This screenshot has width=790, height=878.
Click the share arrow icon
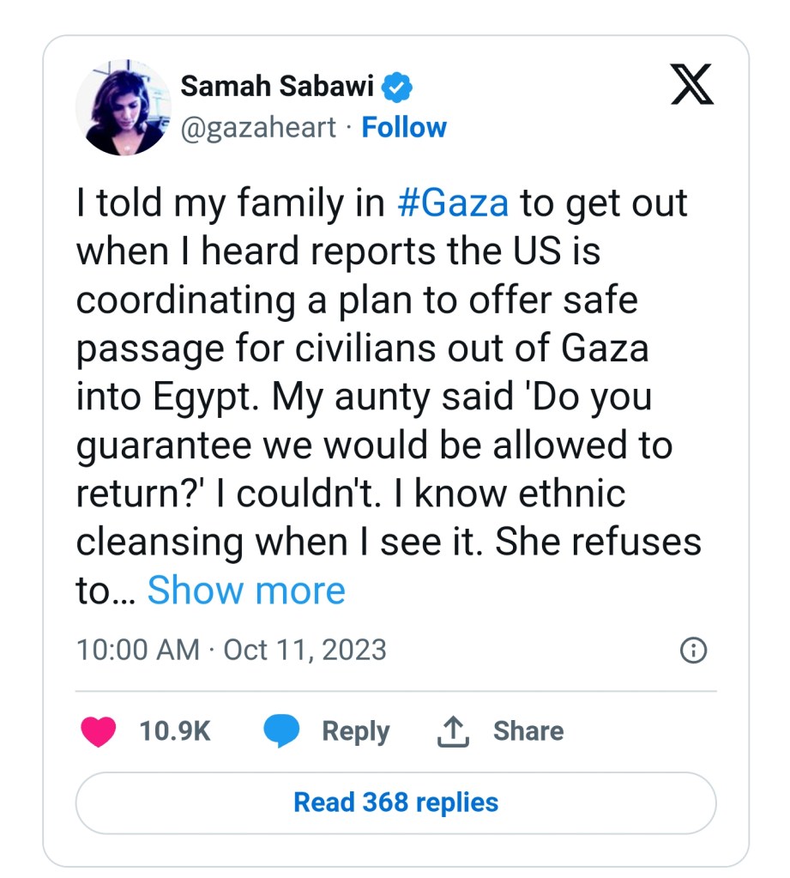click(x=453, y=731)
